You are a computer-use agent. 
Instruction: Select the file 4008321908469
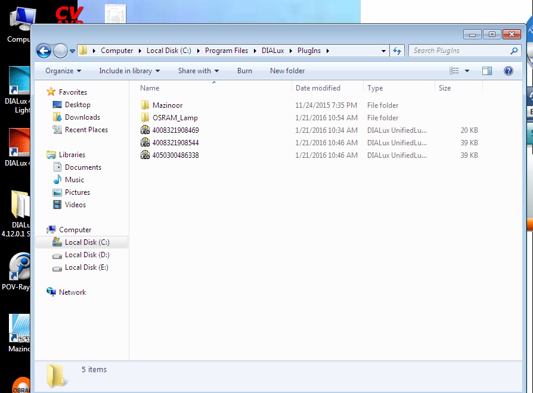tap(175, 130)
